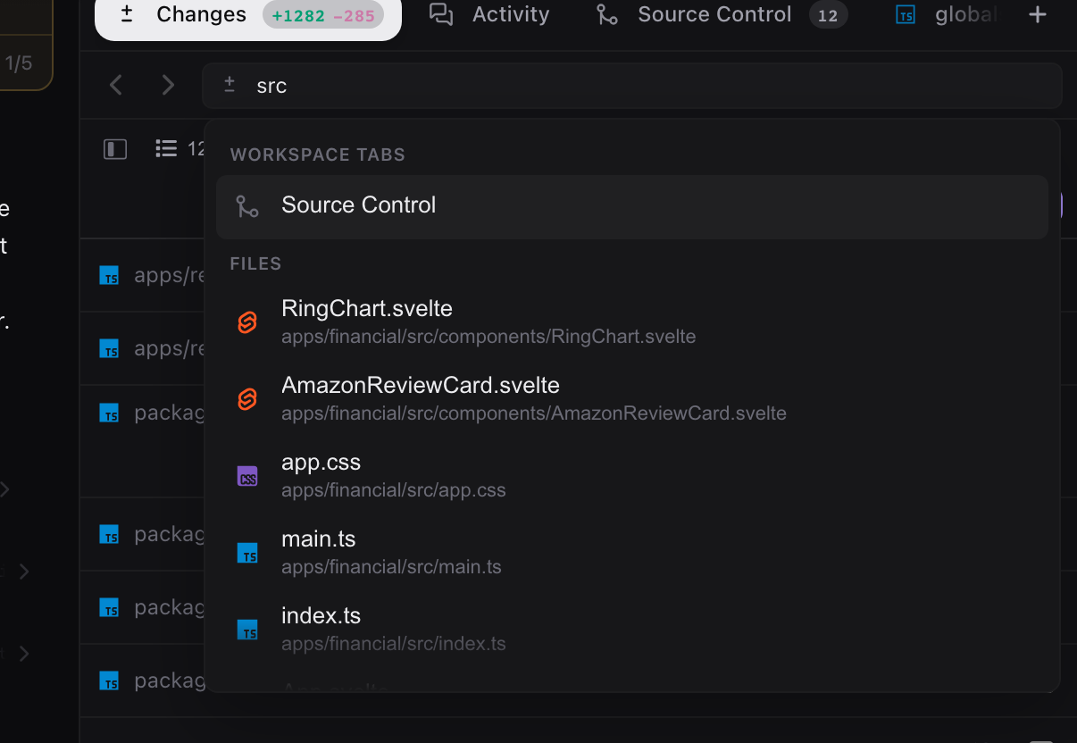Screen dimensions: 1077x743
Task: Click the plus icon to add tab
Action: [x=1037, y=15]
